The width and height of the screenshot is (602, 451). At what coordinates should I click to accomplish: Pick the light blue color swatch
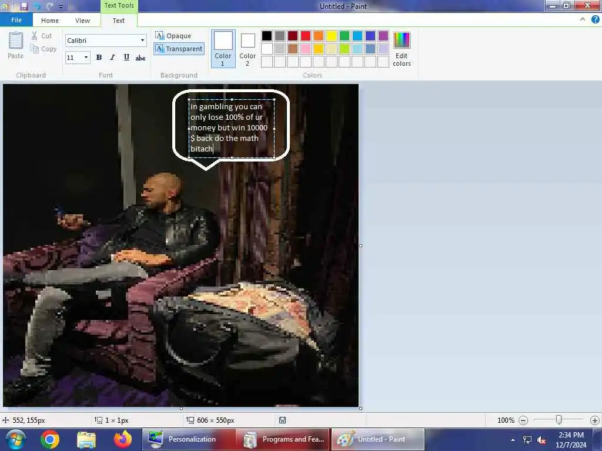click(x=357, y=48)
